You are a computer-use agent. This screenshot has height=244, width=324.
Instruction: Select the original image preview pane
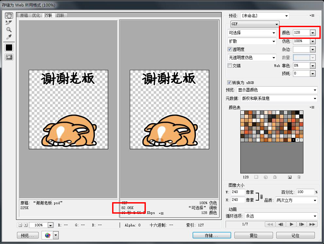pos(68,109)
